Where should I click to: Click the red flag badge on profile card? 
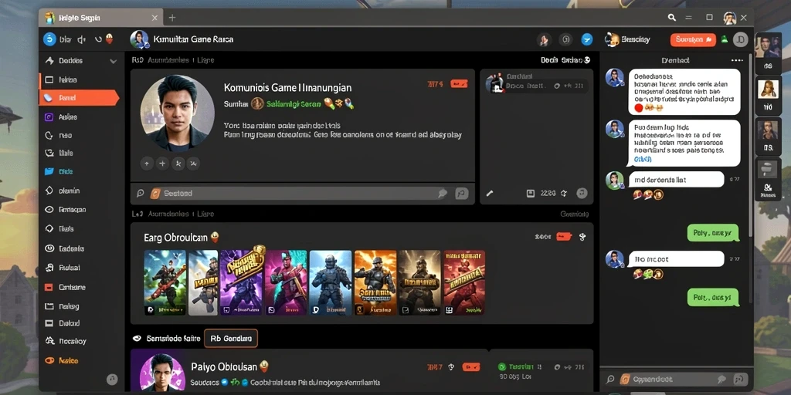click(459, 84)
